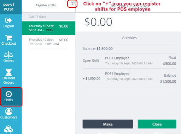Viewport: 181px width, 134px height.
Task: Click the Balance: $1,500.00 line
Action: point(98,49)
